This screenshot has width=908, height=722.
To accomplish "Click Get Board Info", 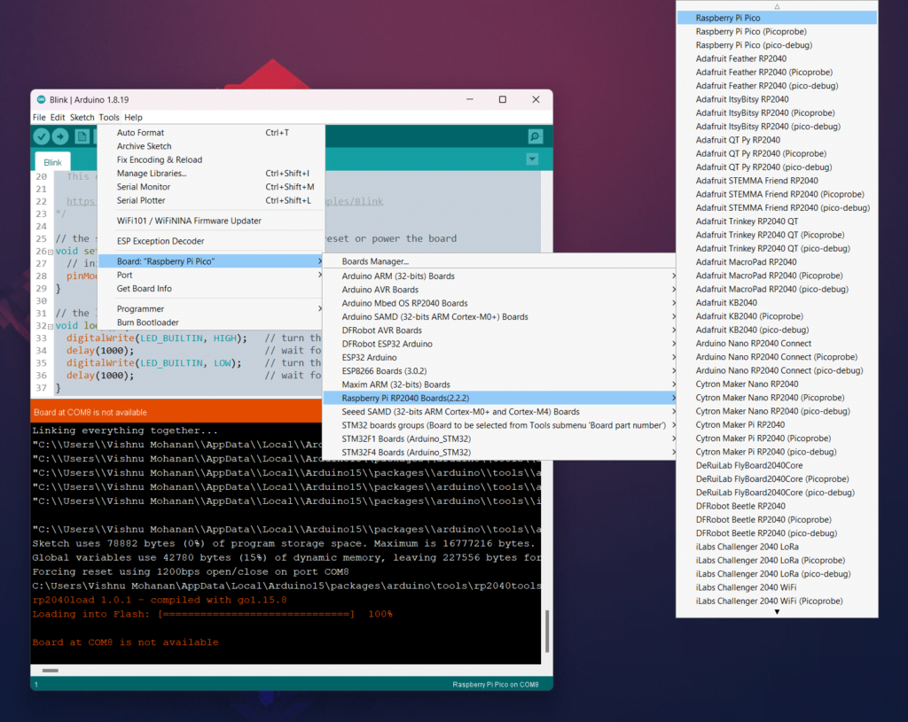I will tap(211, 288).
